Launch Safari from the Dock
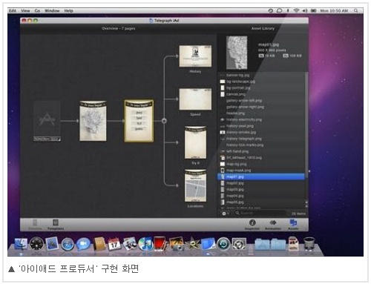 pyautogui.click(x=68, y=244)
